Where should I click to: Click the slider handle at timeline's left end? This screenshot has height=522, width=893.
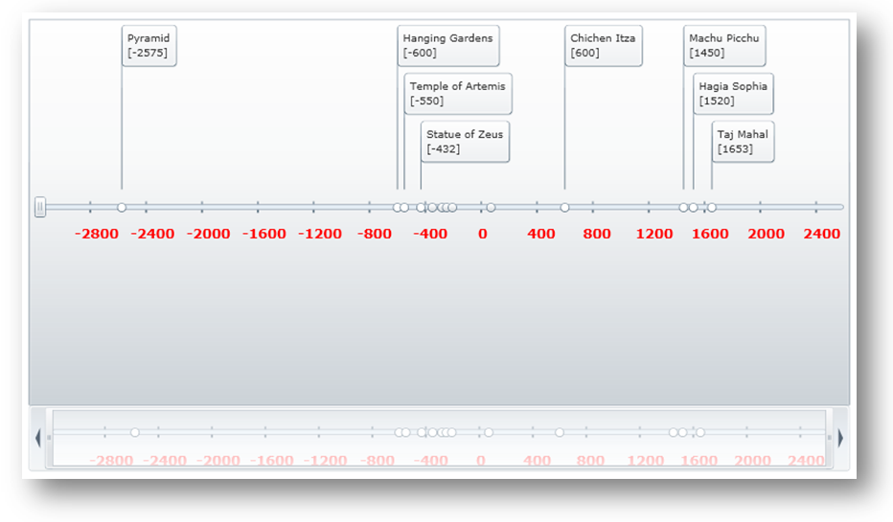coord(40,208)
